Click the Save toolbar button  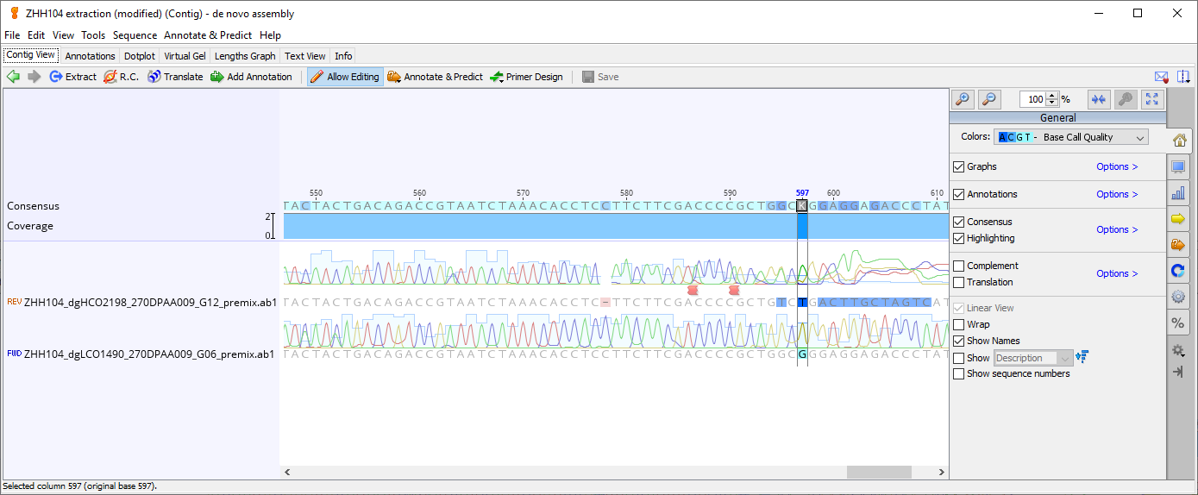click(x=600, y=77)
